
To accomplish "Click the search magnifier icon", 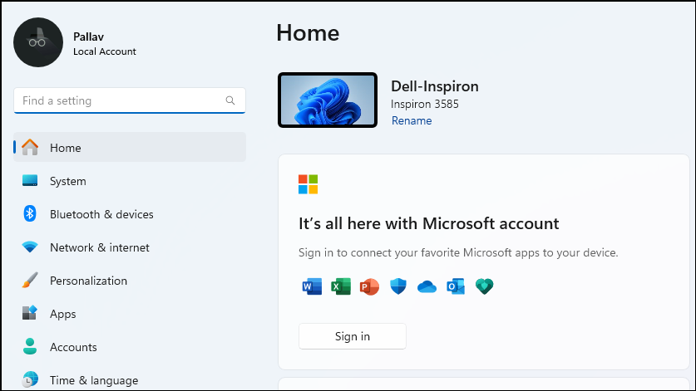I will (230, 100).
